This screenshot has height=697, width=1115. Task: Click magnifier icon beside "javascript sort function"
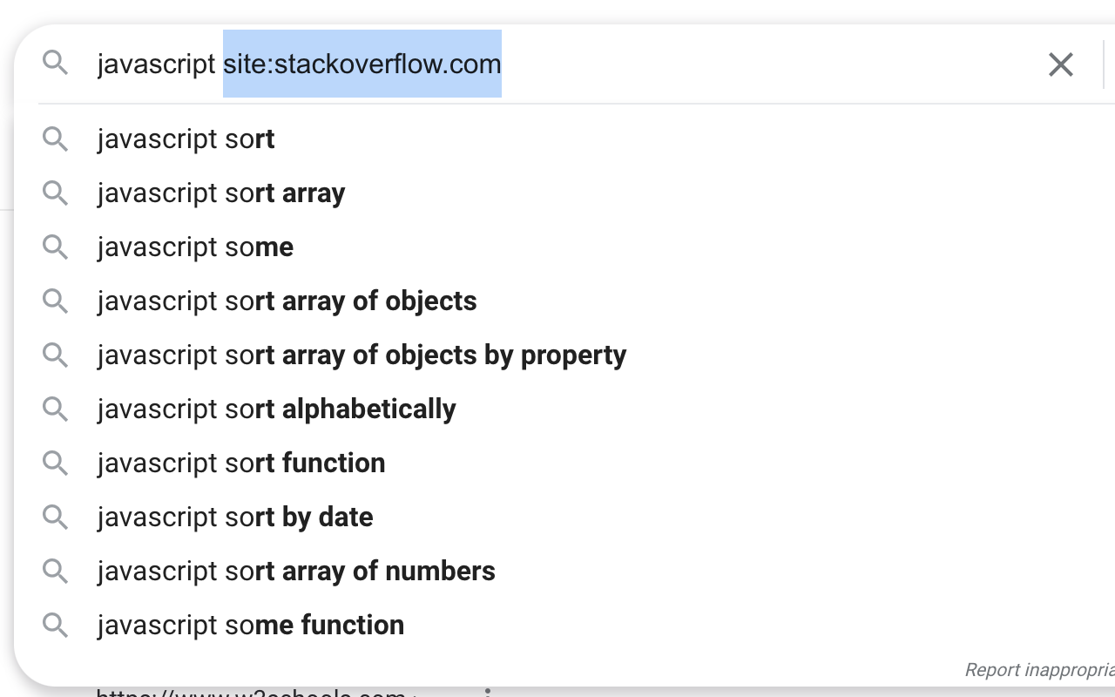[56, 464]
